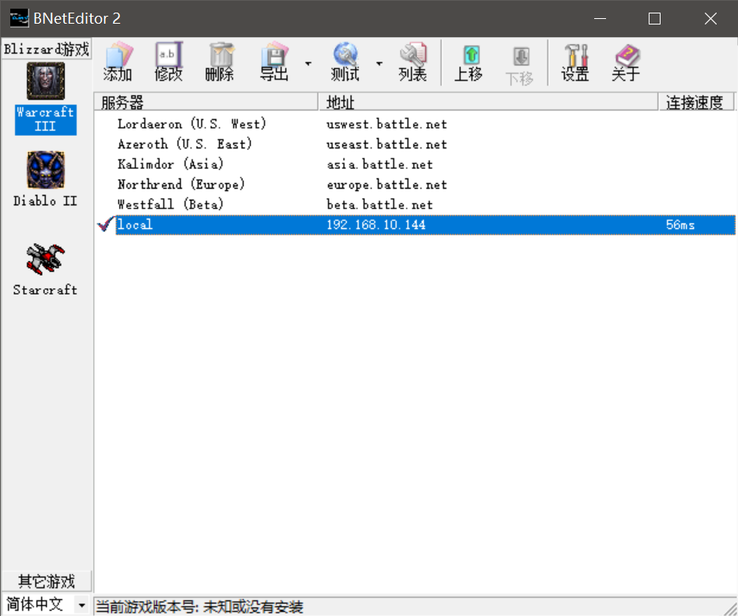Viewport: 738px width, 616px height.
Task: Expand the 测试 test dropdown arrow
Action: click(x=379, y=63)
